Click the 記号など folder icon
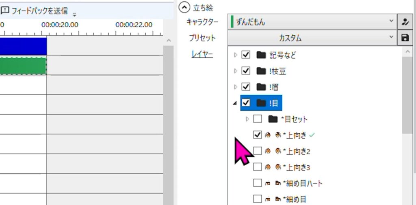Screen dimensions: 416x205 [x=261, y=55]
